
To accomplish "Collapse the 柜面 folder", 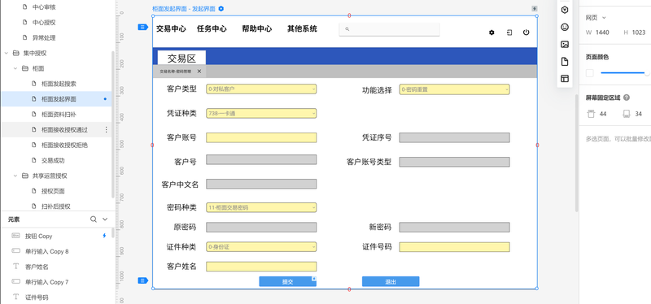I will point(15,68).
